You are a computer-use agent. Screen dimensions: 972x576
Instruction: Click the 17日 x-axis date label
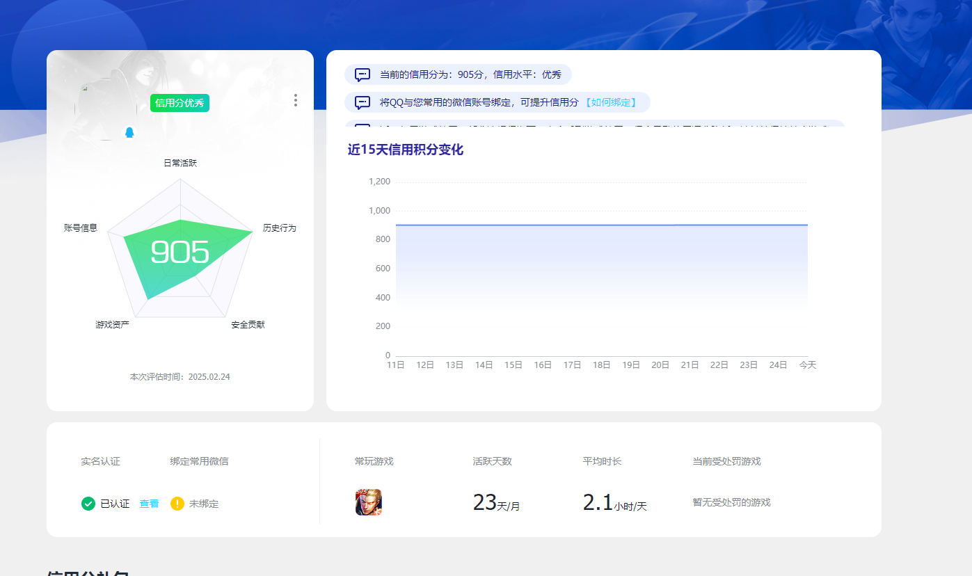point(572,365)
